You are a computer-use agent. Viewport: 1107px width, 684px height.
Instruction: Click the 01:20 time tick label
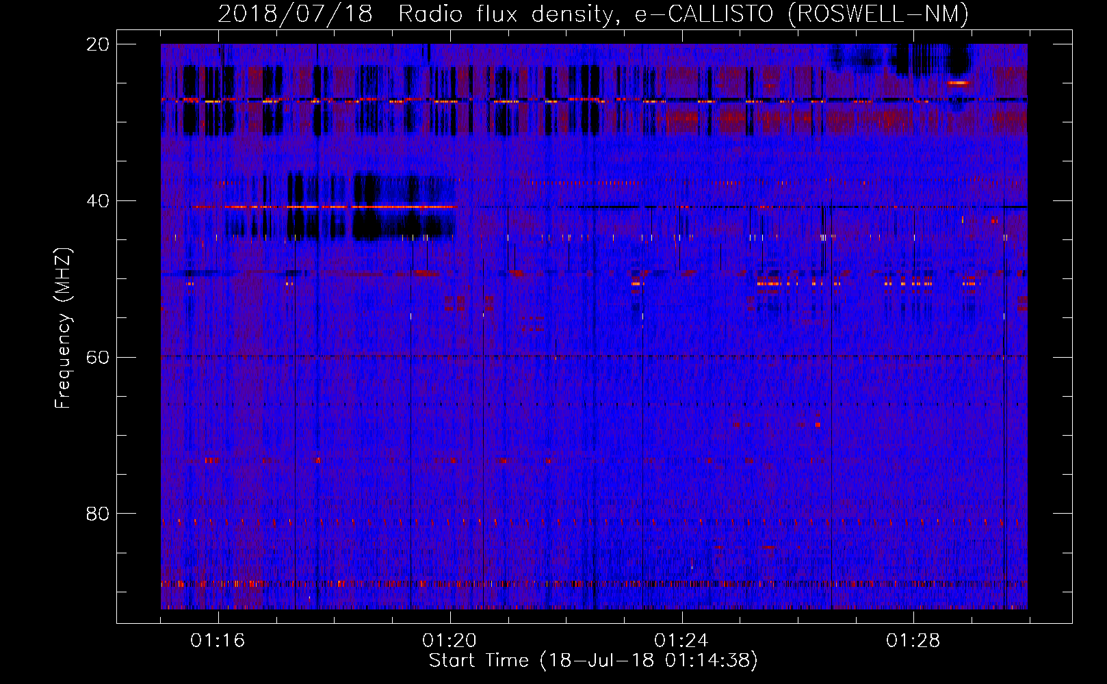(x=450, y=641)
